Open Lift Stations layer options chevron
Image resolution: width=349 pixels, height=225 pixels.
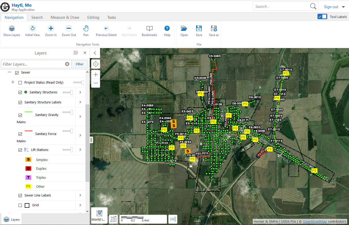[80, 150]
